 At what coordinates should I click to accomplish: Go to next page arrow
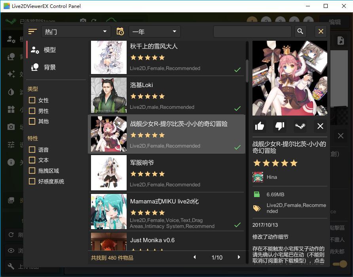(x=239, y=257)
